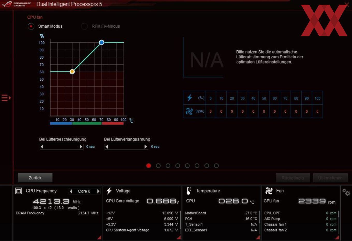Go to the fourth page dot
The image size is (352, 241).
click(178, 166)
